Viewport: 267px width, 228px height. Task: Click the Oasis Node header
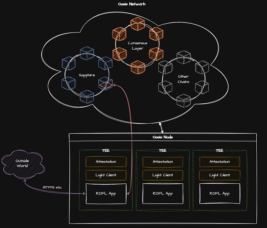click(x=162, y=137)
